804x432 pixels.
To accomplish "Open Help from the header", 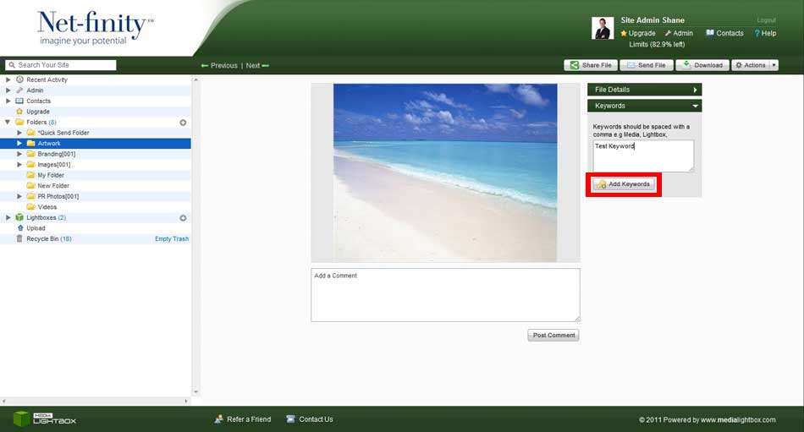I will (764, 34).
